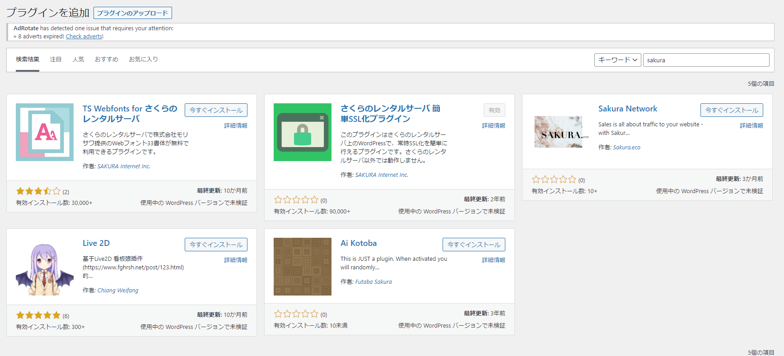This screenshot has width=784, height=356.
Task: Click the TS Webfonts plugin icon
Action: coord(45,132)
